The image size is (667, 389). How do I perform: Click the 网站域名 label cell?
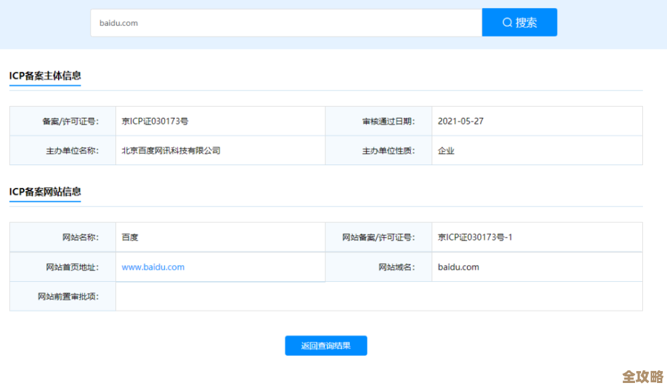tap(394, 266)
